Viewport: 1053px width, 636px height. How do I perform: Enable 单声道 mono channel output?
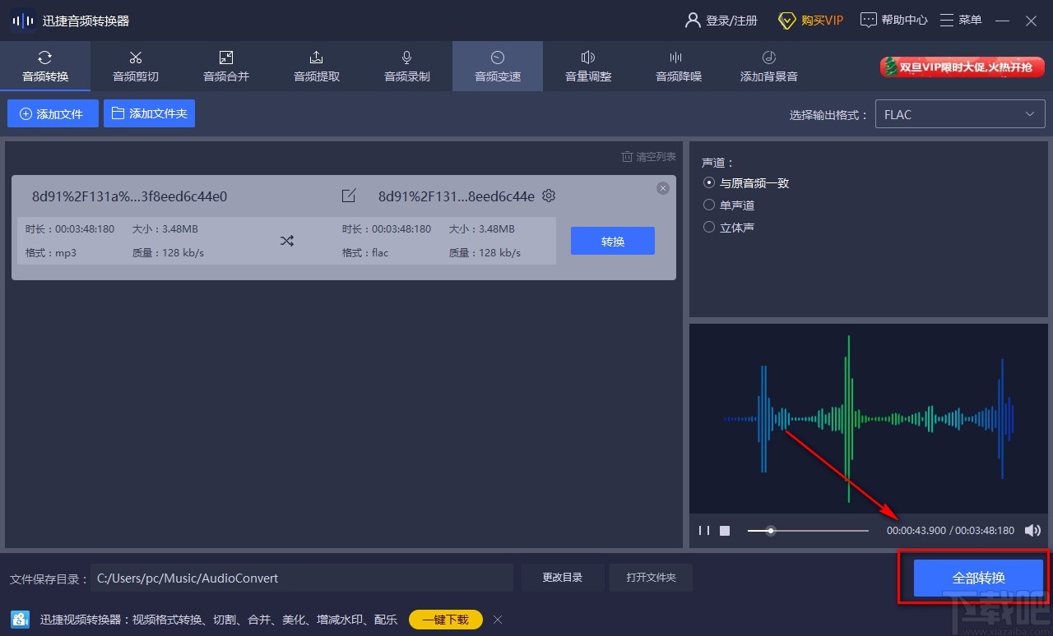(x=709, y=205)
